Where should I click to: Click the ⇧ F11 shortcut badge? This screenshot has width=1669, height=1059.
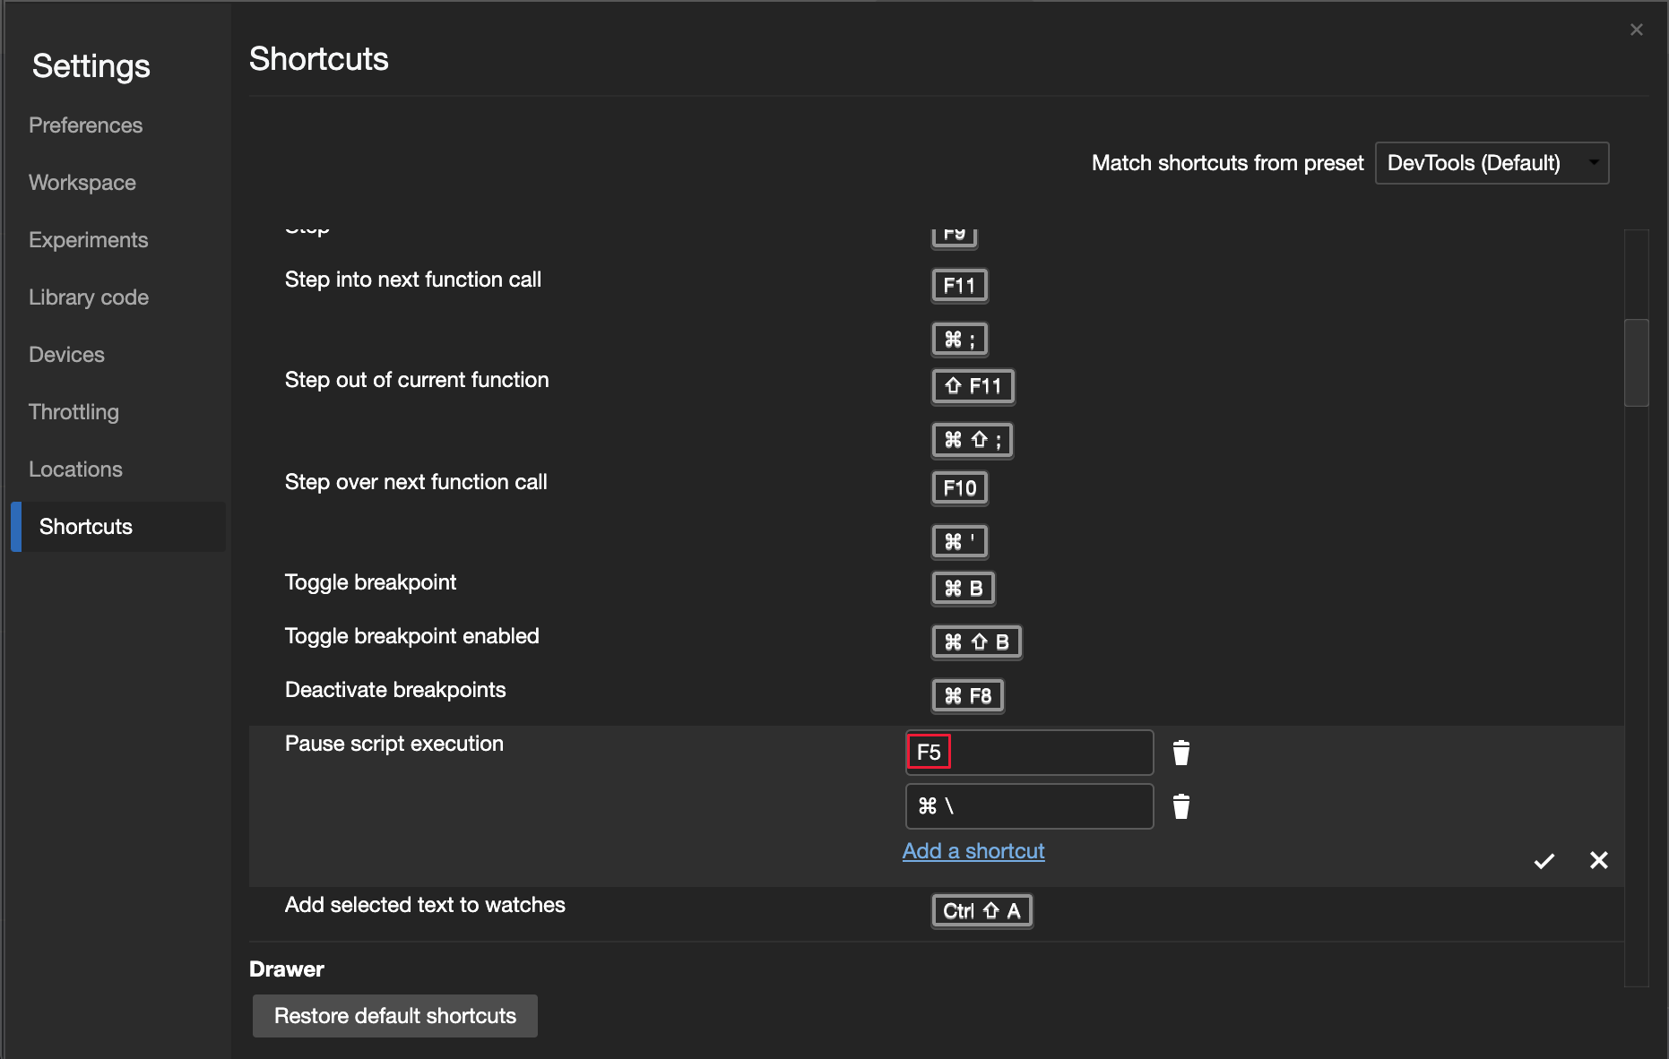(973, 386)
